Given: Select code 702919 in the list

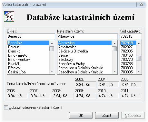Looking at the screenshot, I should [x=128, y=43].
